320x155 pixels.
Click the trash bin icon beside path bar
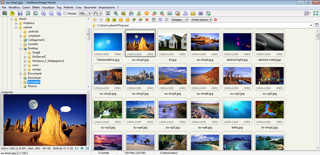tap(316, 25)
